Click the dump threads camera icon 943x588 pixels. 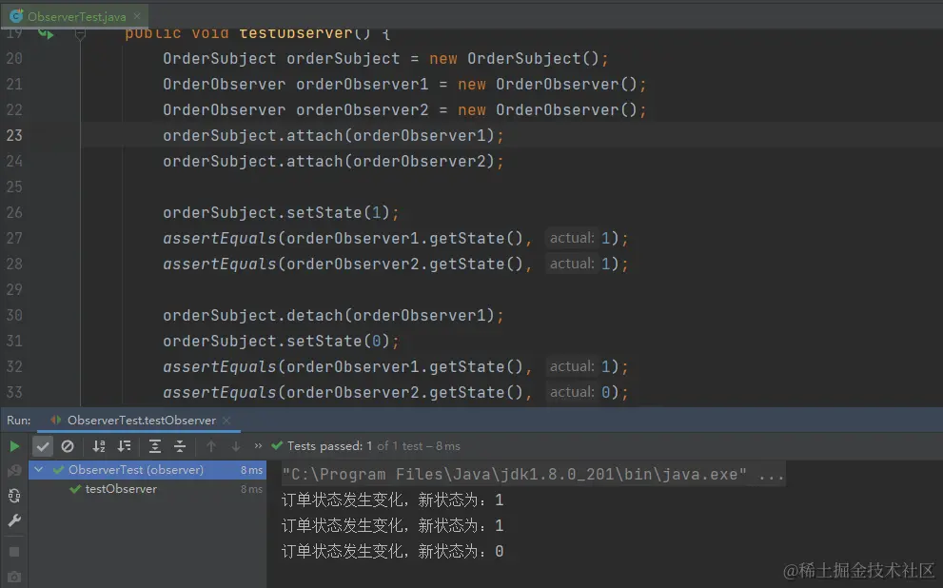point(14,577)
